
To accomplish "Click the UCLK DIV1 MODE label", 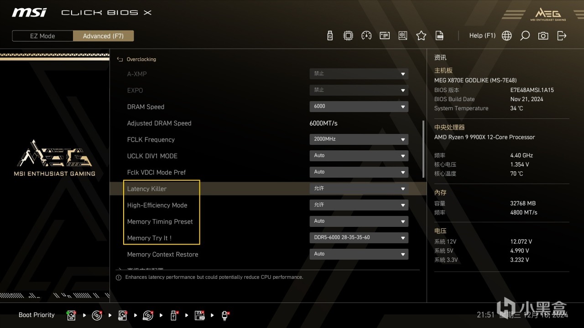I will [x=152, y=156].
